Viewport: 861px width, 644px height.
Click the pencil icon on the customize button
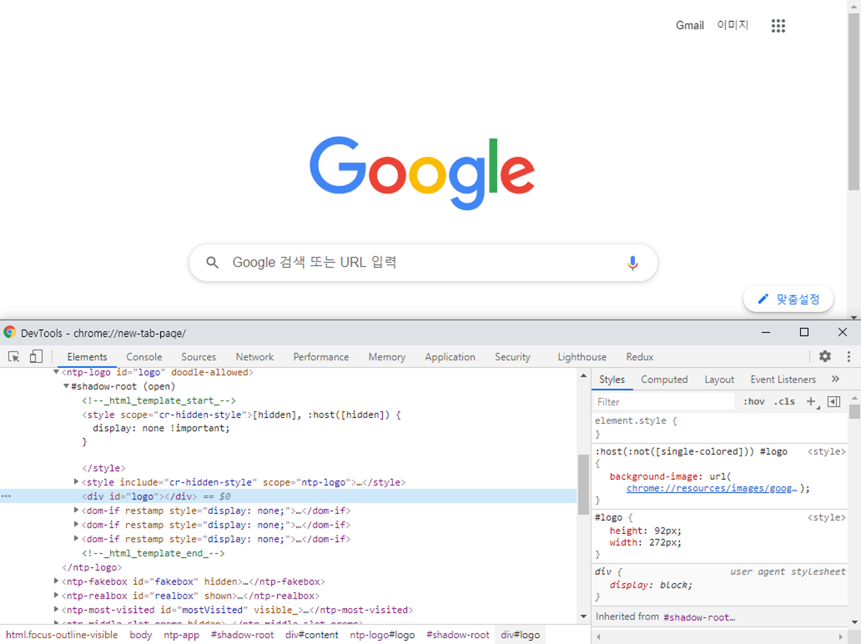click(x=763, y=299)
